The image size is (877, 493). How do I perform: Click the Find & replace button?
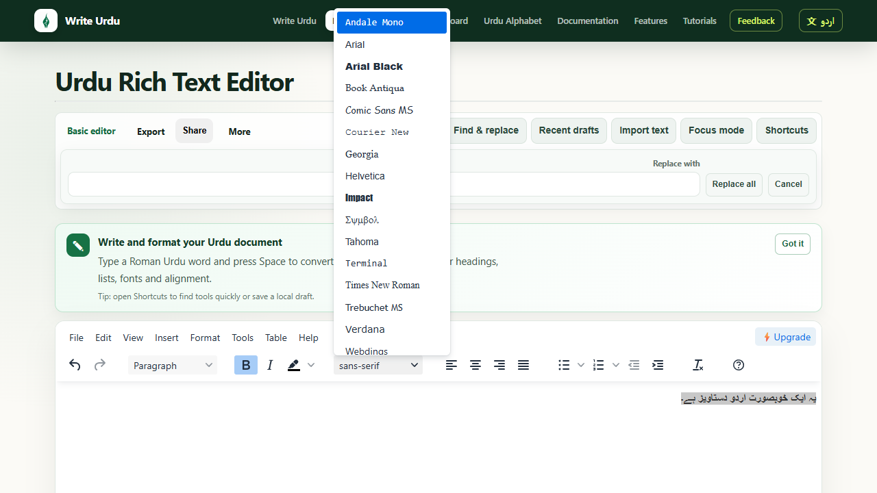486,130
